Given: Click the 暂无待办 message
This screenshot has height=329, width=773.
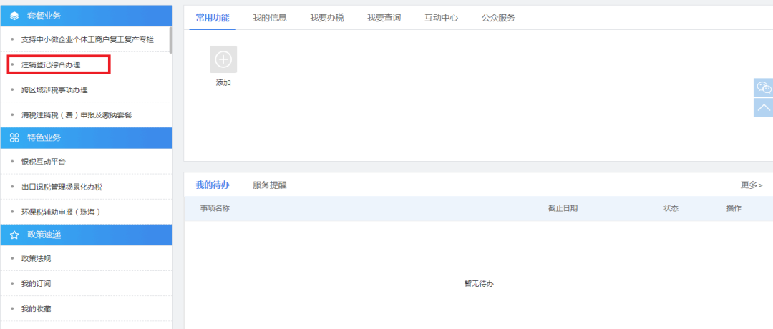Looking at the screenshot, I should 479,284.
